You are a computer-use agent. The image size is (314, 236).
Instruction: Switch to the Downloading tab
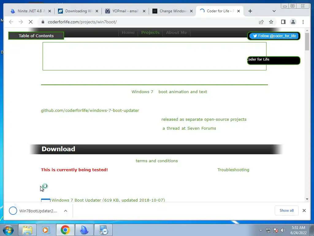(x=78, y=11)
